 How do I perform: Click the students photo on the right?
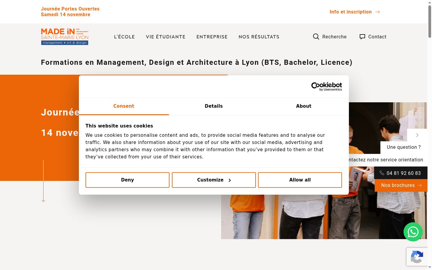click(324, 216)
